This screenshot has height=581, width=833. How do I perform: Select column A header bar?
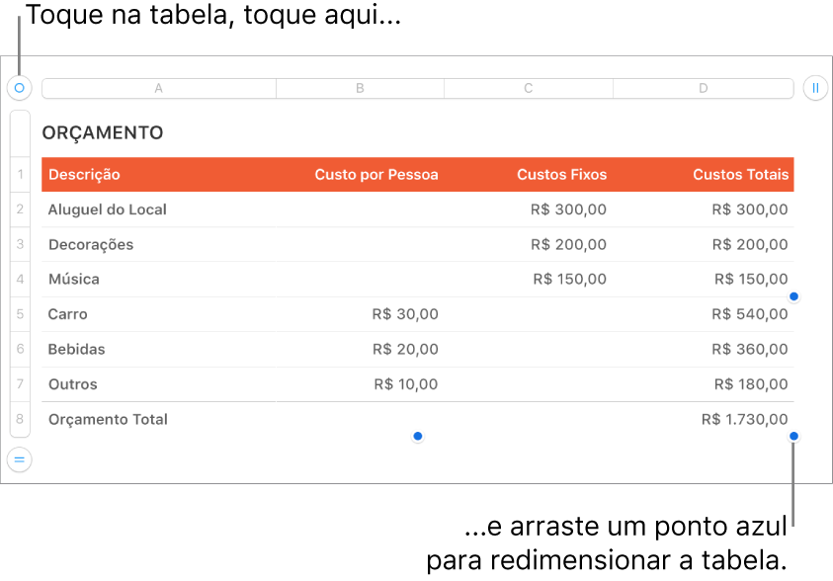(158, 88)
